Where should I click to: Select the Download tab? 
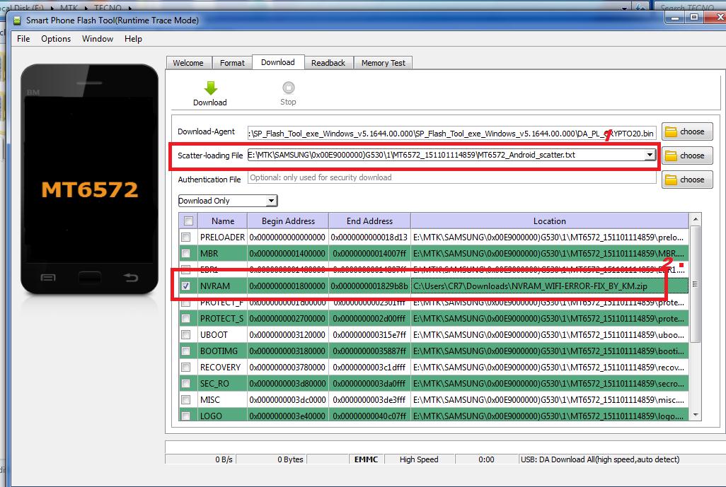point(278,62)
